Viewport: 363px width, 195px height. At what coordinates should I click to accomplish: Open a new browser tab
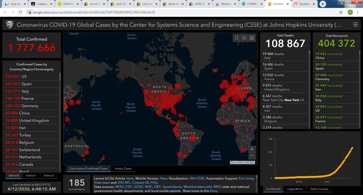click(323, 4)
